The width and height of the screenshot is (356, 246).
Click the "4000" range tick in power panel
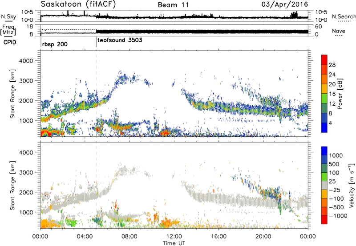26,61
